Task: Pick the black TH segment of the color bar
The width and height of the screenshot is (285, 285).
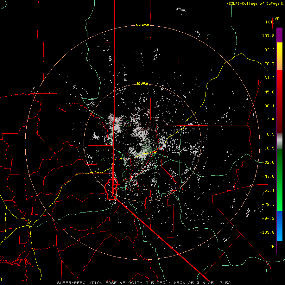Action: coord(280,247)
